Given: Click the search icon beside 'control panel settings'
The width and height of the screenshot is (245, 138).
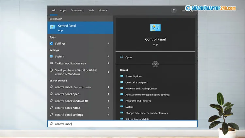Looking at the screenshot, I should (x=51, y=115).
